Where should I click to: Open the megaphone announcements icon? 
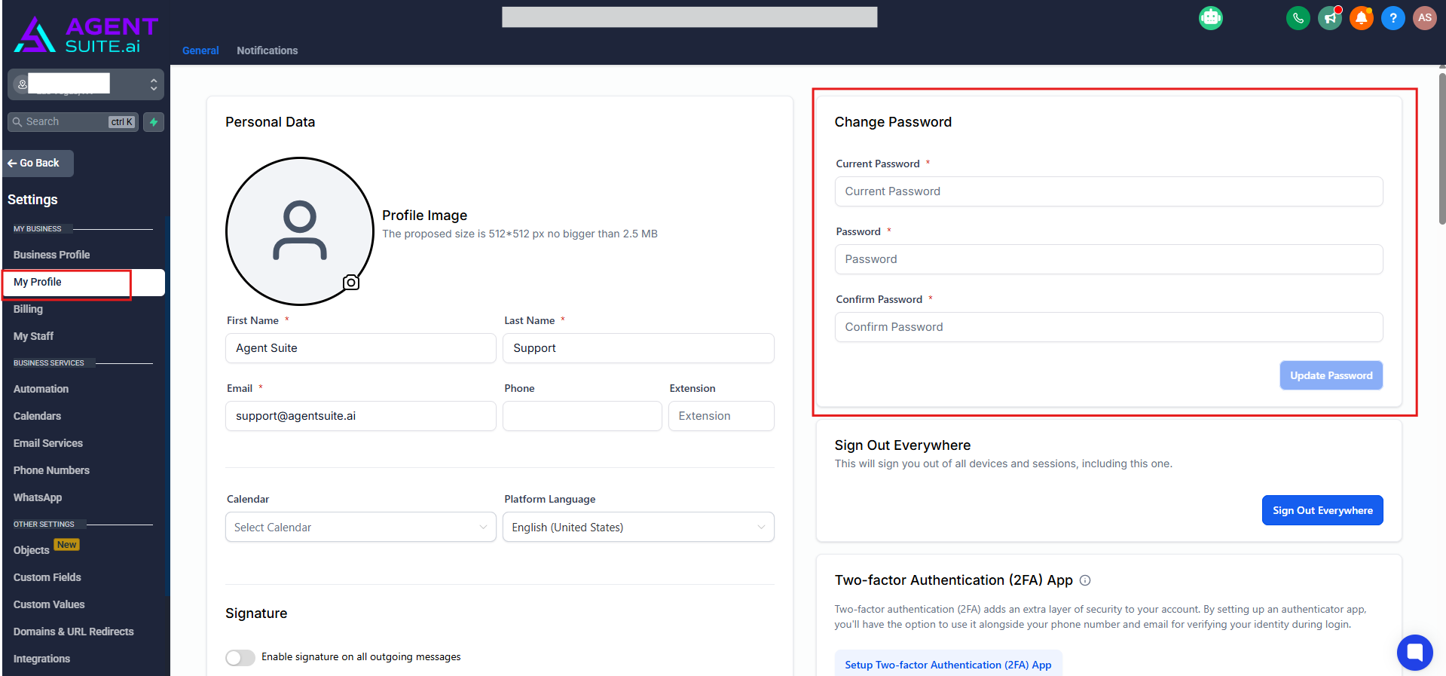click(1330, 17)
